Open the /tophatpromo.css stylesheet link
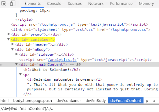Image resolution: width=159 pixels, height=112 pixels. click(x=128, y=30)
